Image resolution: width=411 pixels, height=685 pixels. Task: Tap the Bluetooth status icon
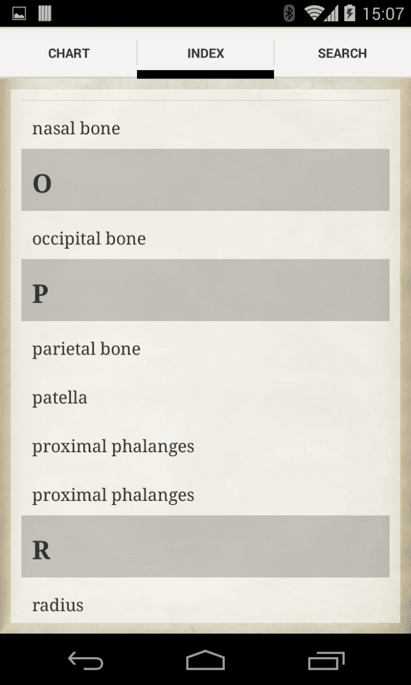click(x=289, y=14)
